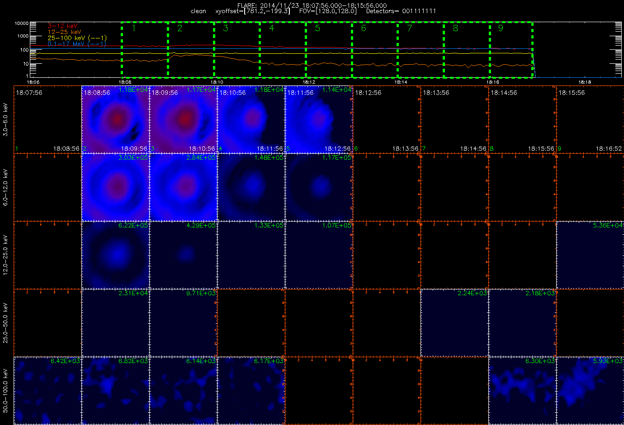
Task: Click the 18:06 tick label on time axis
Action: point(33,82)
